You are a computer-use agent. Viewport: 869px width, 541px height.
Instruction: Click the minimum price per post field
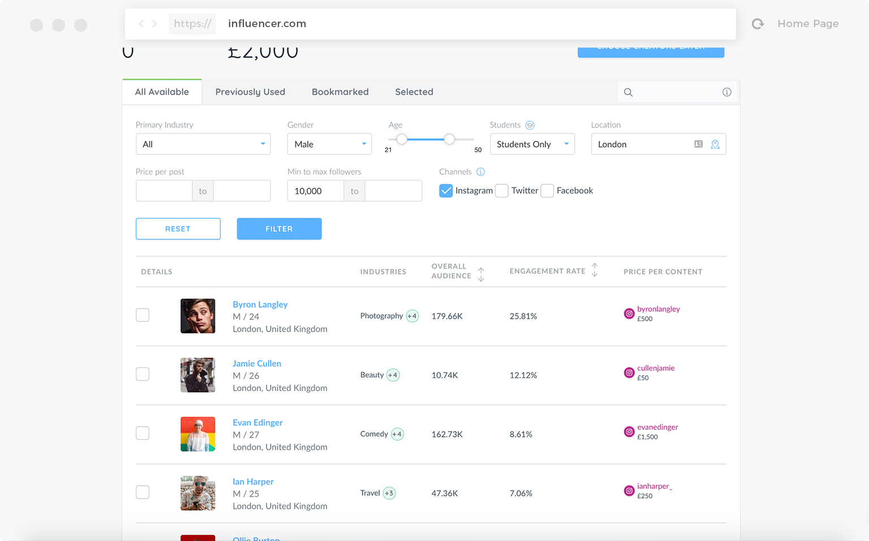164,191
